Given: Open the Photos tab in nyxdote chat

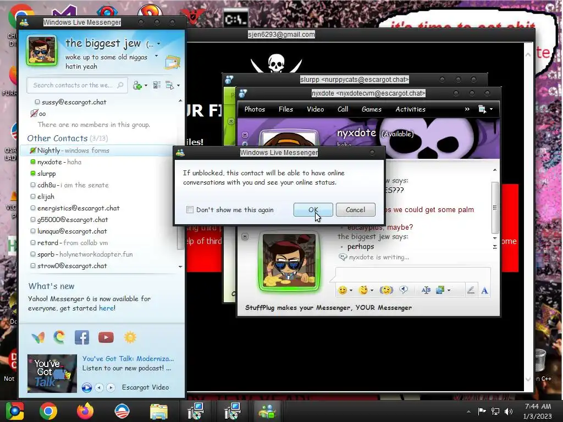Looking at the screenshot, I should coord(255,109).
